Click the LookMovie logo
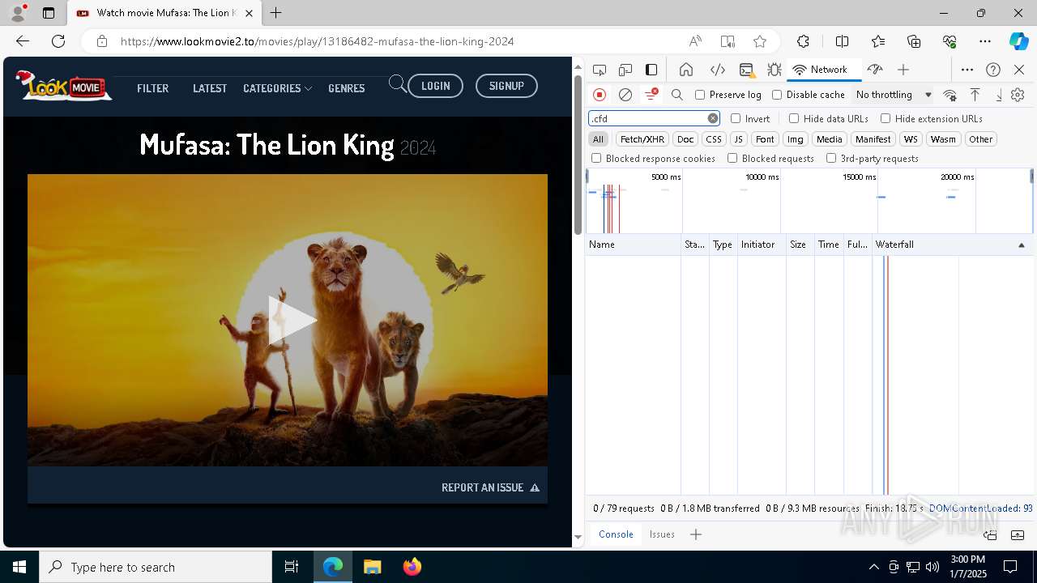 coord(63,85)
